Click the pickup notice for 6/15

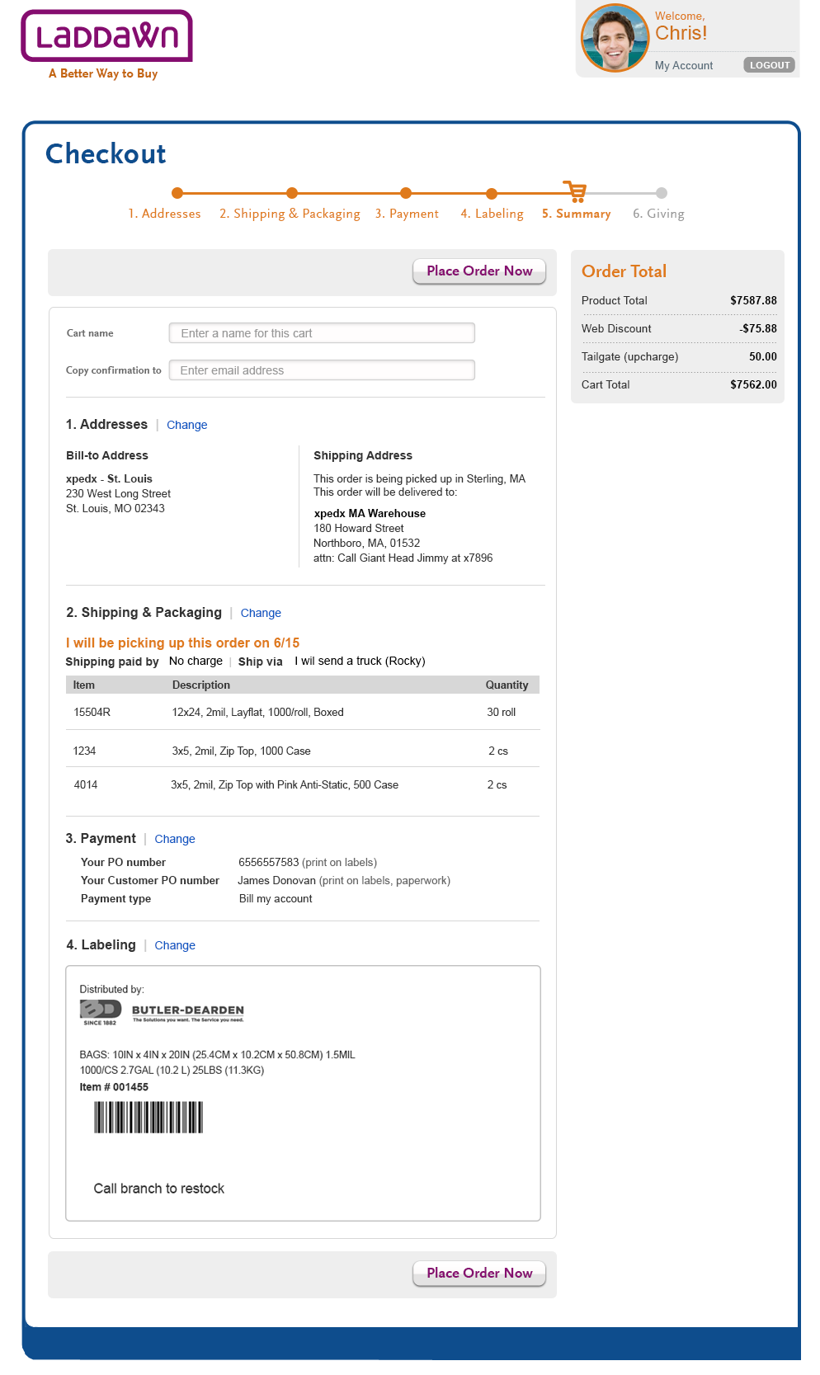coord(182,643)
